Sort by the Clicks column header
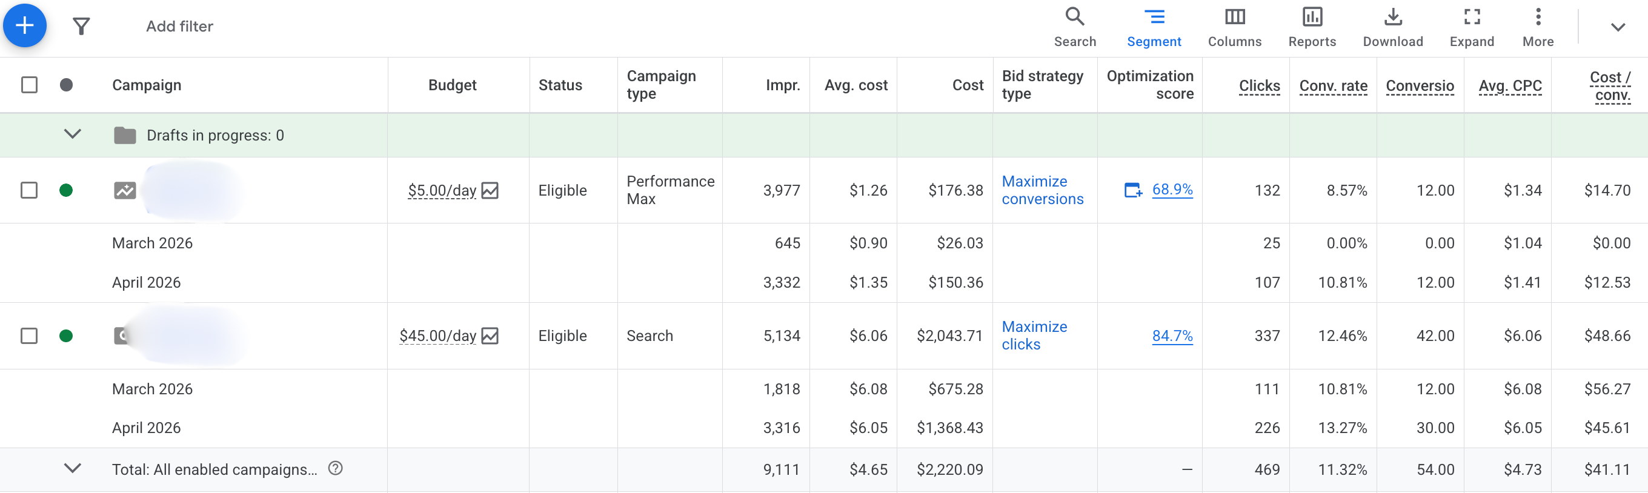The width and height of the screenshot is (1648, 493). (x=1259, y=85)
